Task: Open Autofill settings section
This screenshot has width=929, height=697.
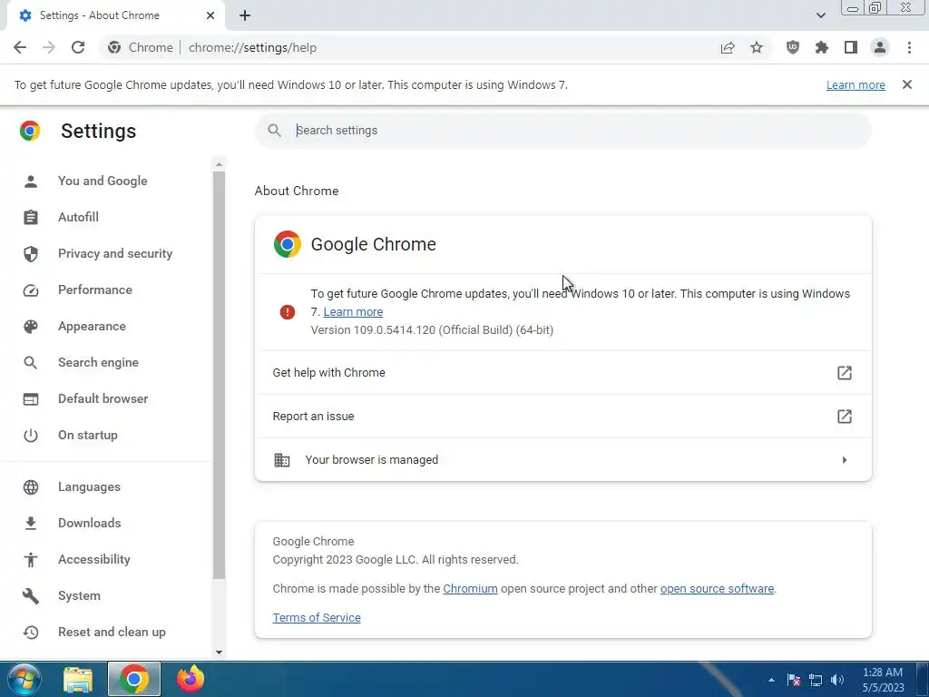Action: point(78,217)
